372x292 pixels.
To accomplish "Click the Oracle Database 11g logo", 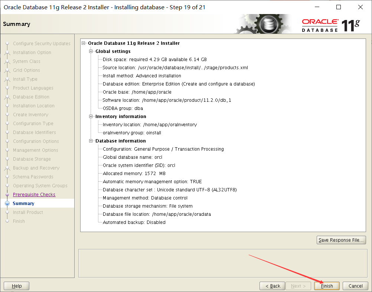I will [331, 25].
